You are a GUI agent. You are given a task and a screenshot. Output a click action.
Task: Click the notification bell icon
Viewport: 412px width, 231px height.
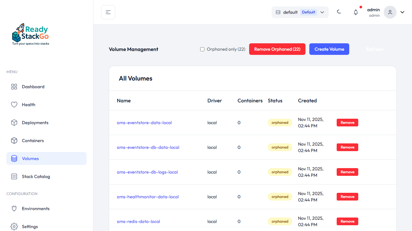tap(356, 12)
